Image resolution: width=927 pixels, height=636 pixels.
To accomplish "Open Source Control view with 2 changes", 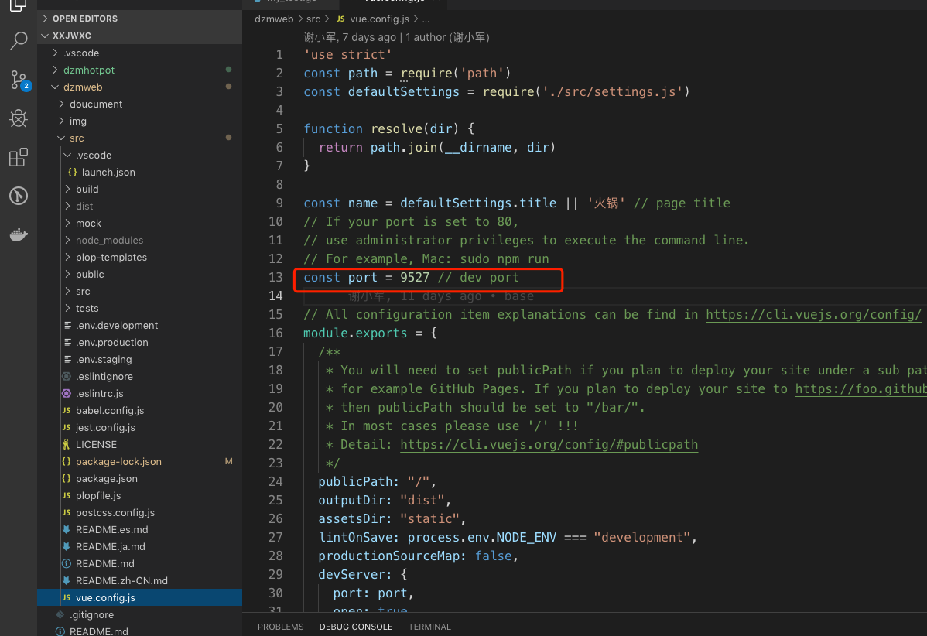I will [19, 80].
